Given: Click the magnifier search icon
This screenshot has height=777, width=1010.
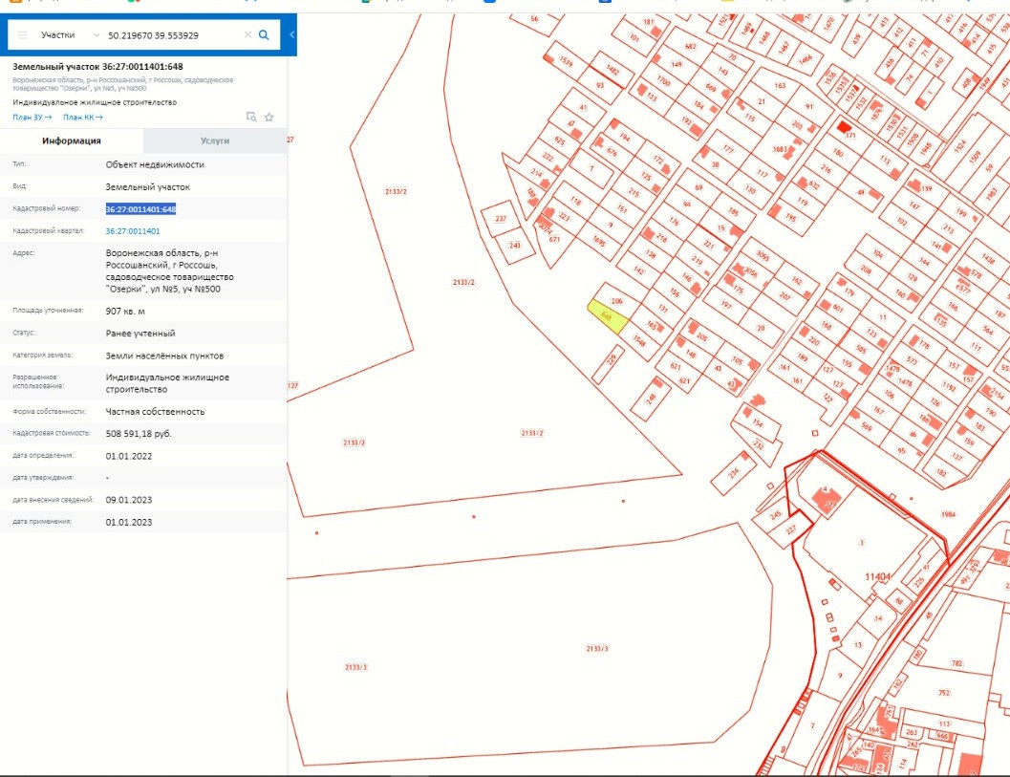Looking at the screenshot, I should tap(265, 35).
